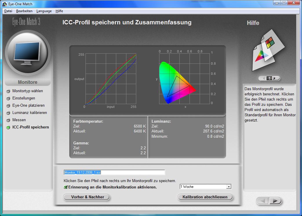Click the Vorher & Nachher button

tap(86, 197)
